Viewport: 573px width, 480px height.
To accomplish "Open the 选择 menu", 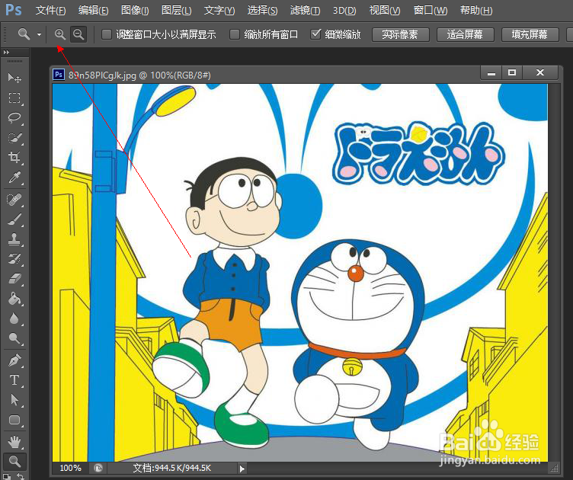I will point(262,10).
